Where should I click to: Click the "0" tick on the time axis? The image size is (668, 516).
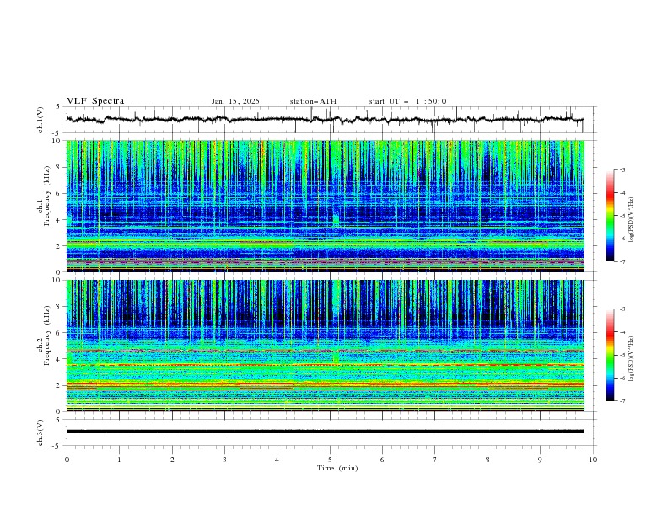(67, 460)
